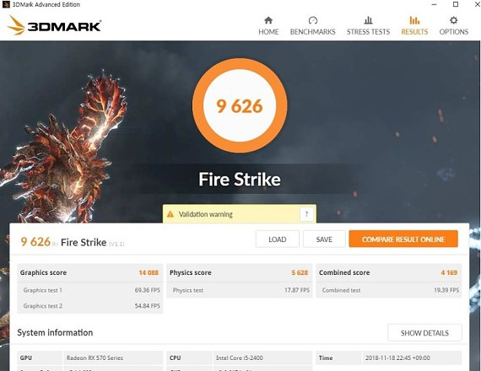This screenshot has width=481, height=371.
Task: Open Benchmarks via the gauge icon
Action: tap(312, 20)
